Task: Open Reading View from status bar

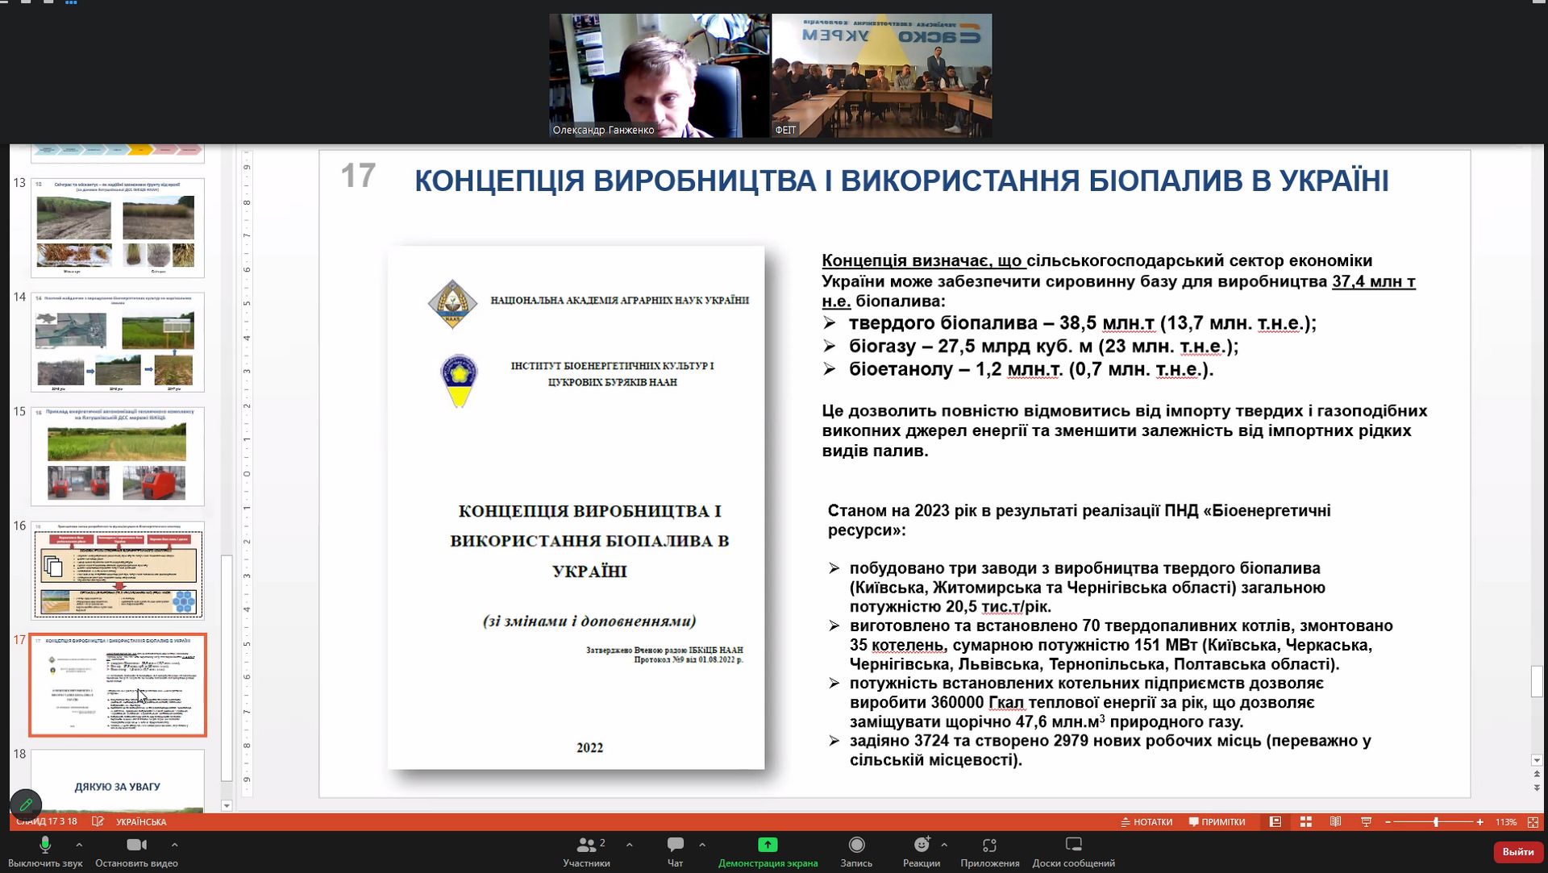Action: pyautogui.click(x=1335, y=822)
